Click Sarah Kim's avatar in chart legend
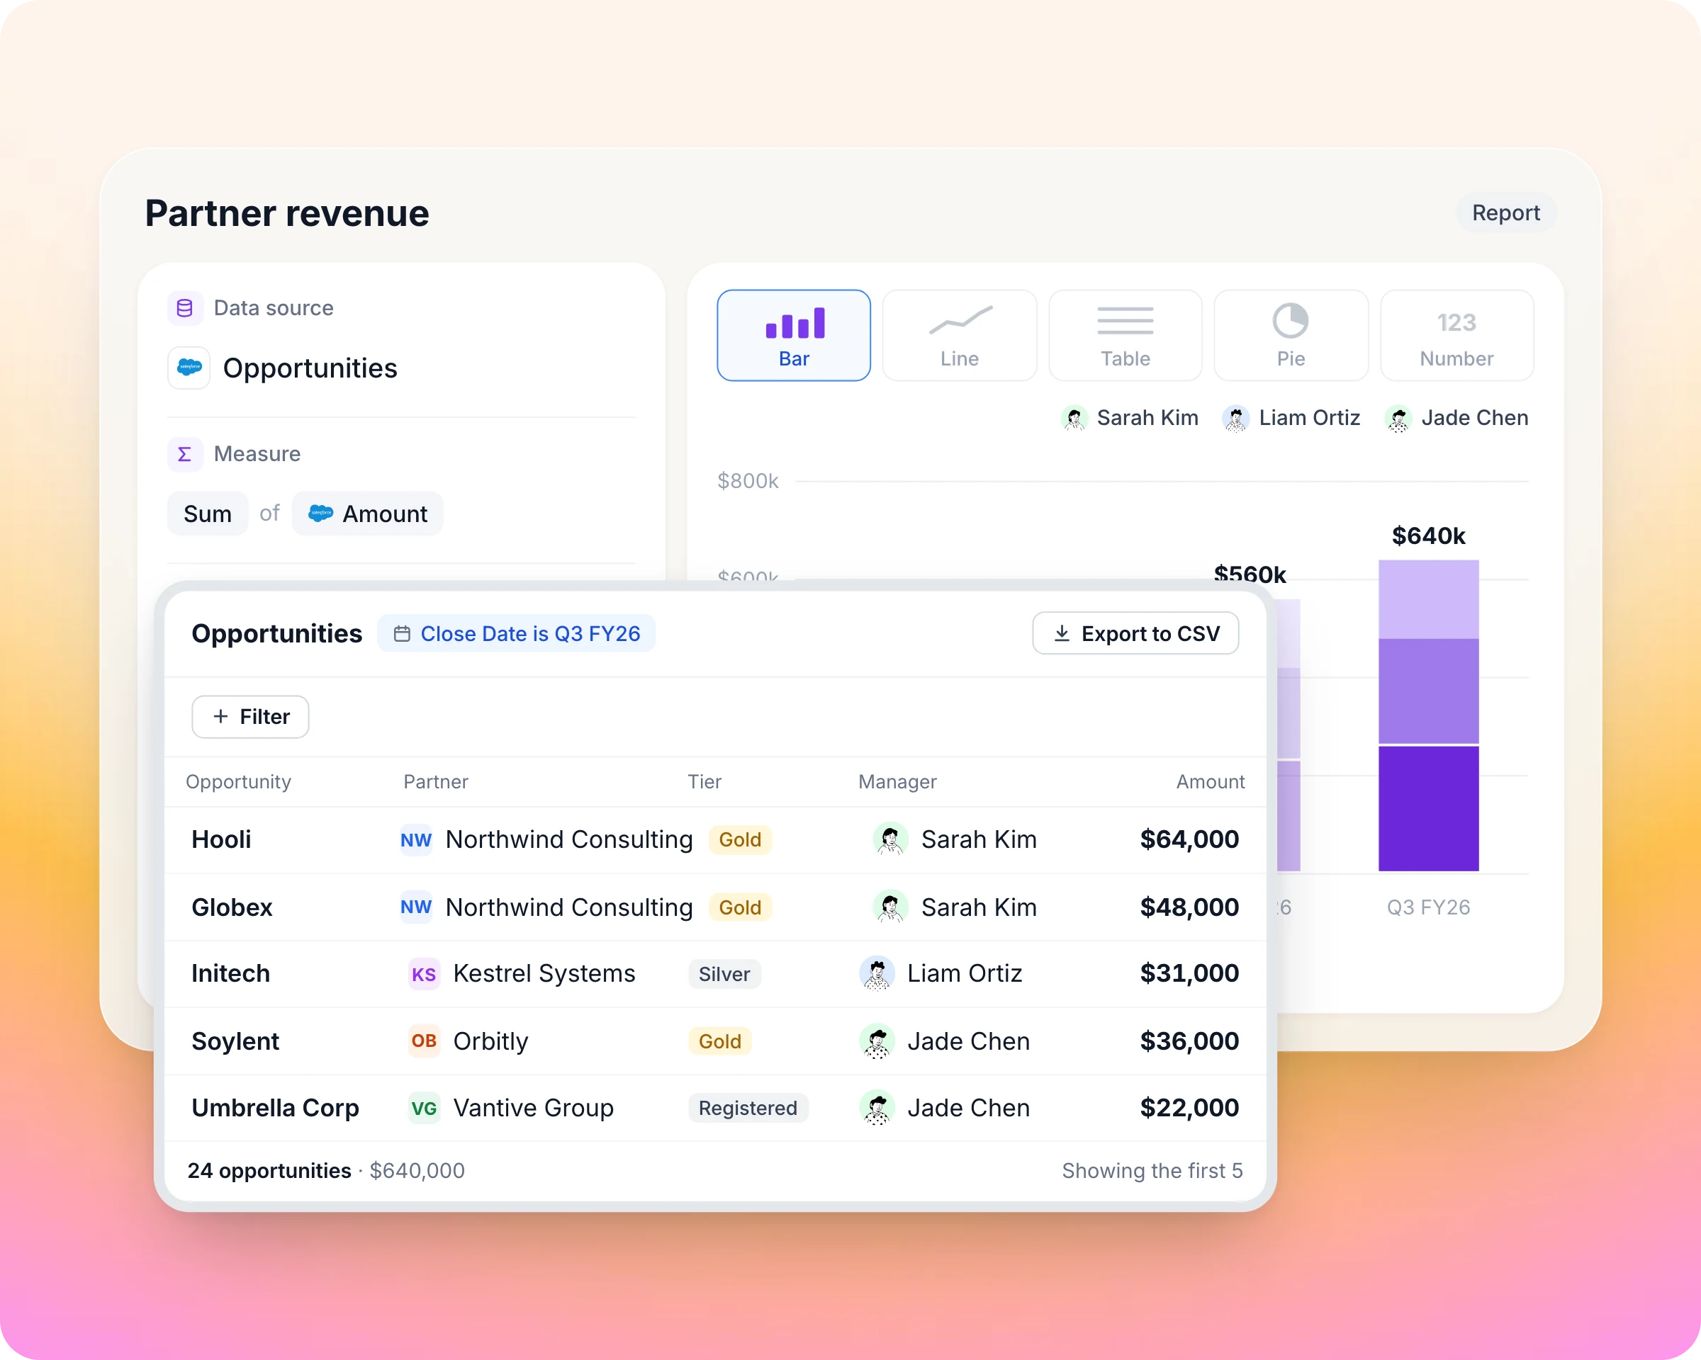The height and width of the screenshot is (1360, 1701). coord(1074,418)
